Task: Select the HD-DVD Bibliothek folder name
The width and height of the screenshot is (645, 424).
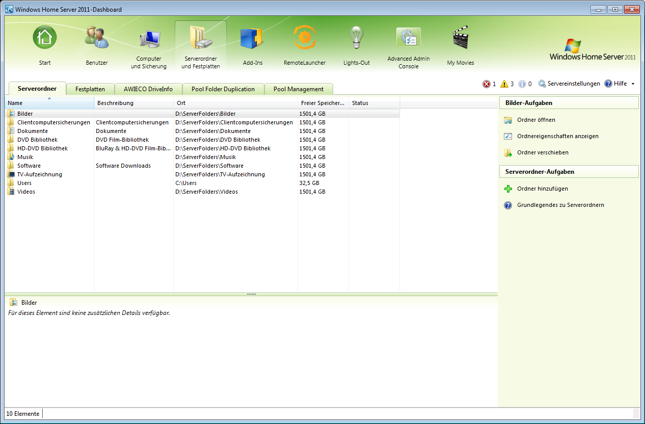Action: 42,148
